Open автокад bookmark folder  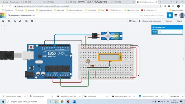click(19, 10)
